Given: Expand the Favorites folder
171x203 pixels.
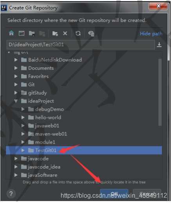Looking at the screenshot, I should [16, 76].
